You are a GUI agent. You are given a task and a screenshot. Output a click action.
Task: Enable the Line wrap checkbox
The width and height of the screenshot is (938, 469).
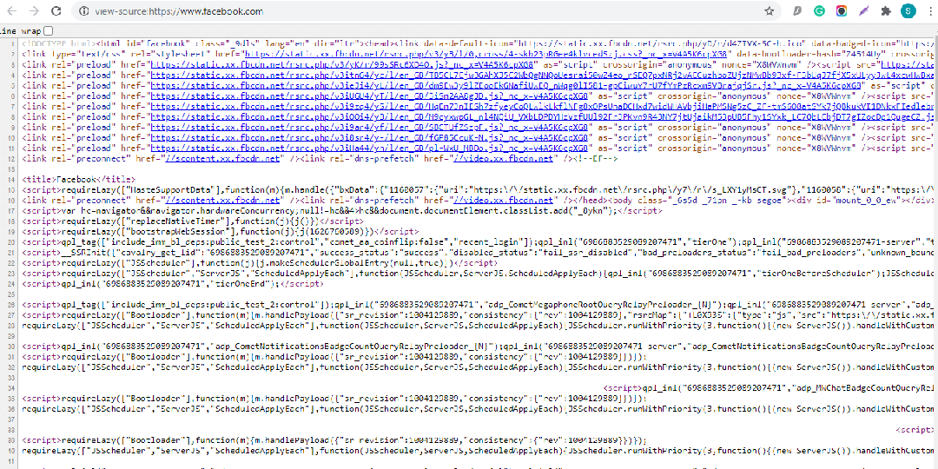[49, 30]
